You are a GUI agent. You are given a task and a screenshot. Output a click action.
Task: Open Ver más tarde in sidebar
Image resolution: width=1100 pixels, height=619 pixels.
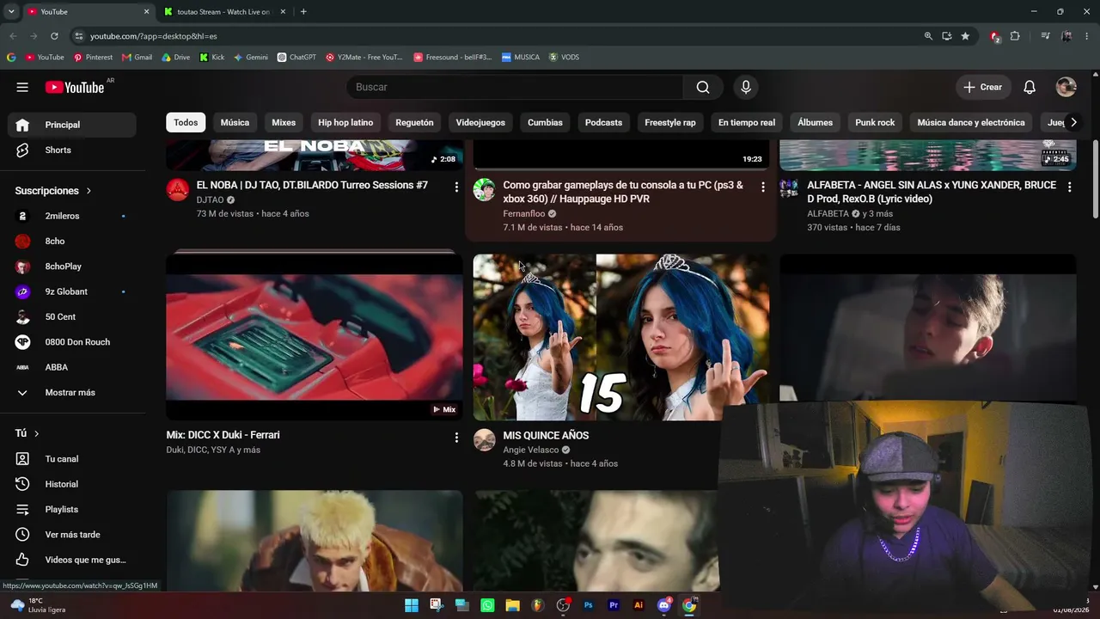click(x=72, y=534)
